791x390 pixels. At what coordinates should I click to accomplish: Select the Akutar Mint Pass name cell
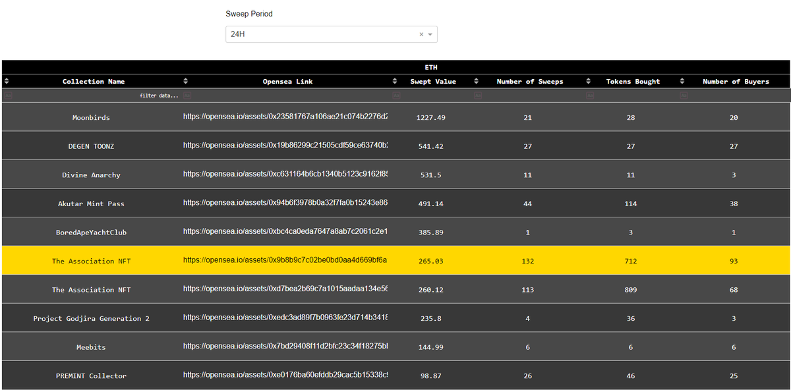pos(91,204)
